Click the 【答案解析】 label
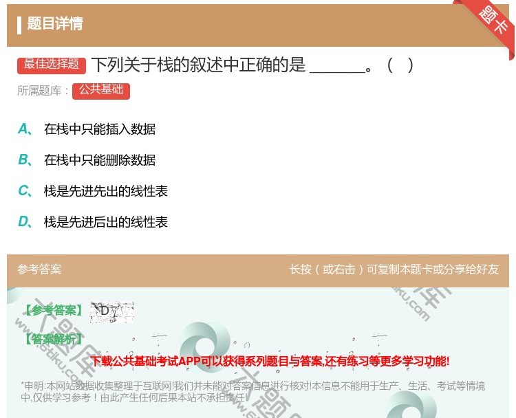Viewport: 516px width, 418px height. (x=54, y=339)
